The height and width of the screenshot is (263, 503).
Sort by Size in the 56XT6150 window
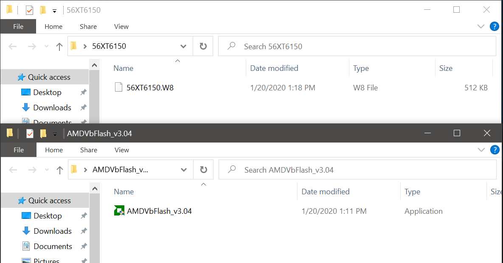(446, 68)
